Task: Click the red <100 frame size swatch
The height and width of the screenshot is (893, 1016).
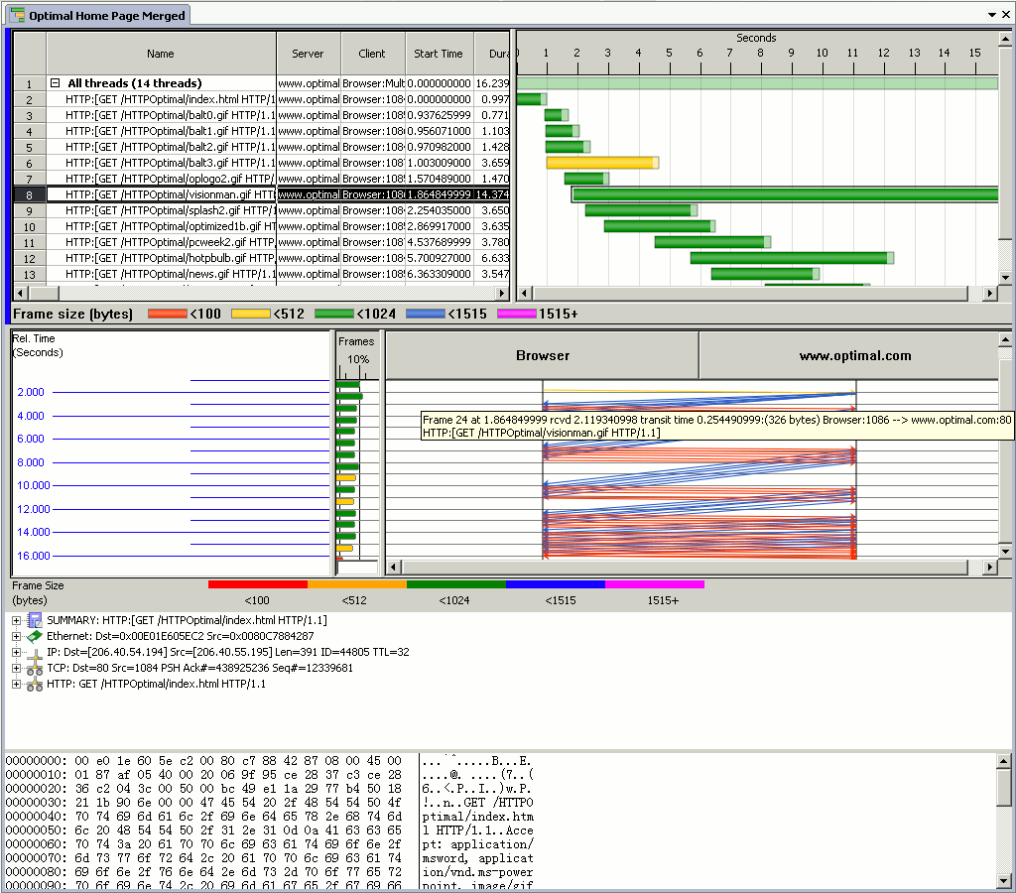Action: [x=167, y=314]
